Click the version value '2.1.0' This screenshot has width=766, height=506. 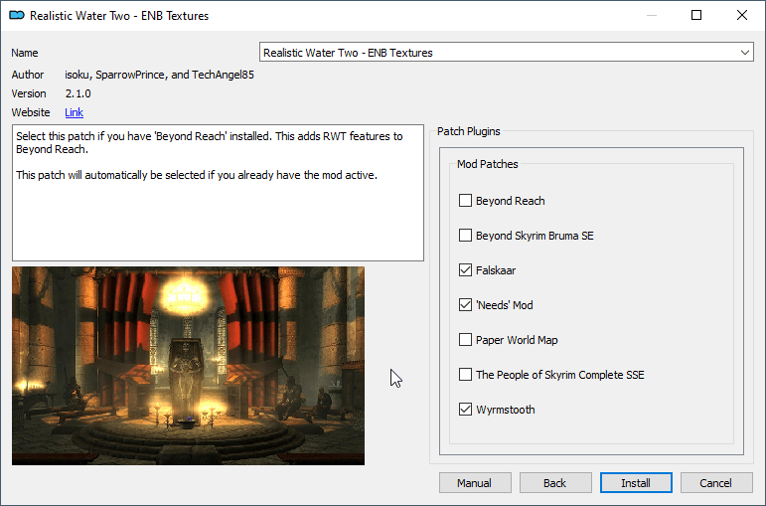click(78, 93)
